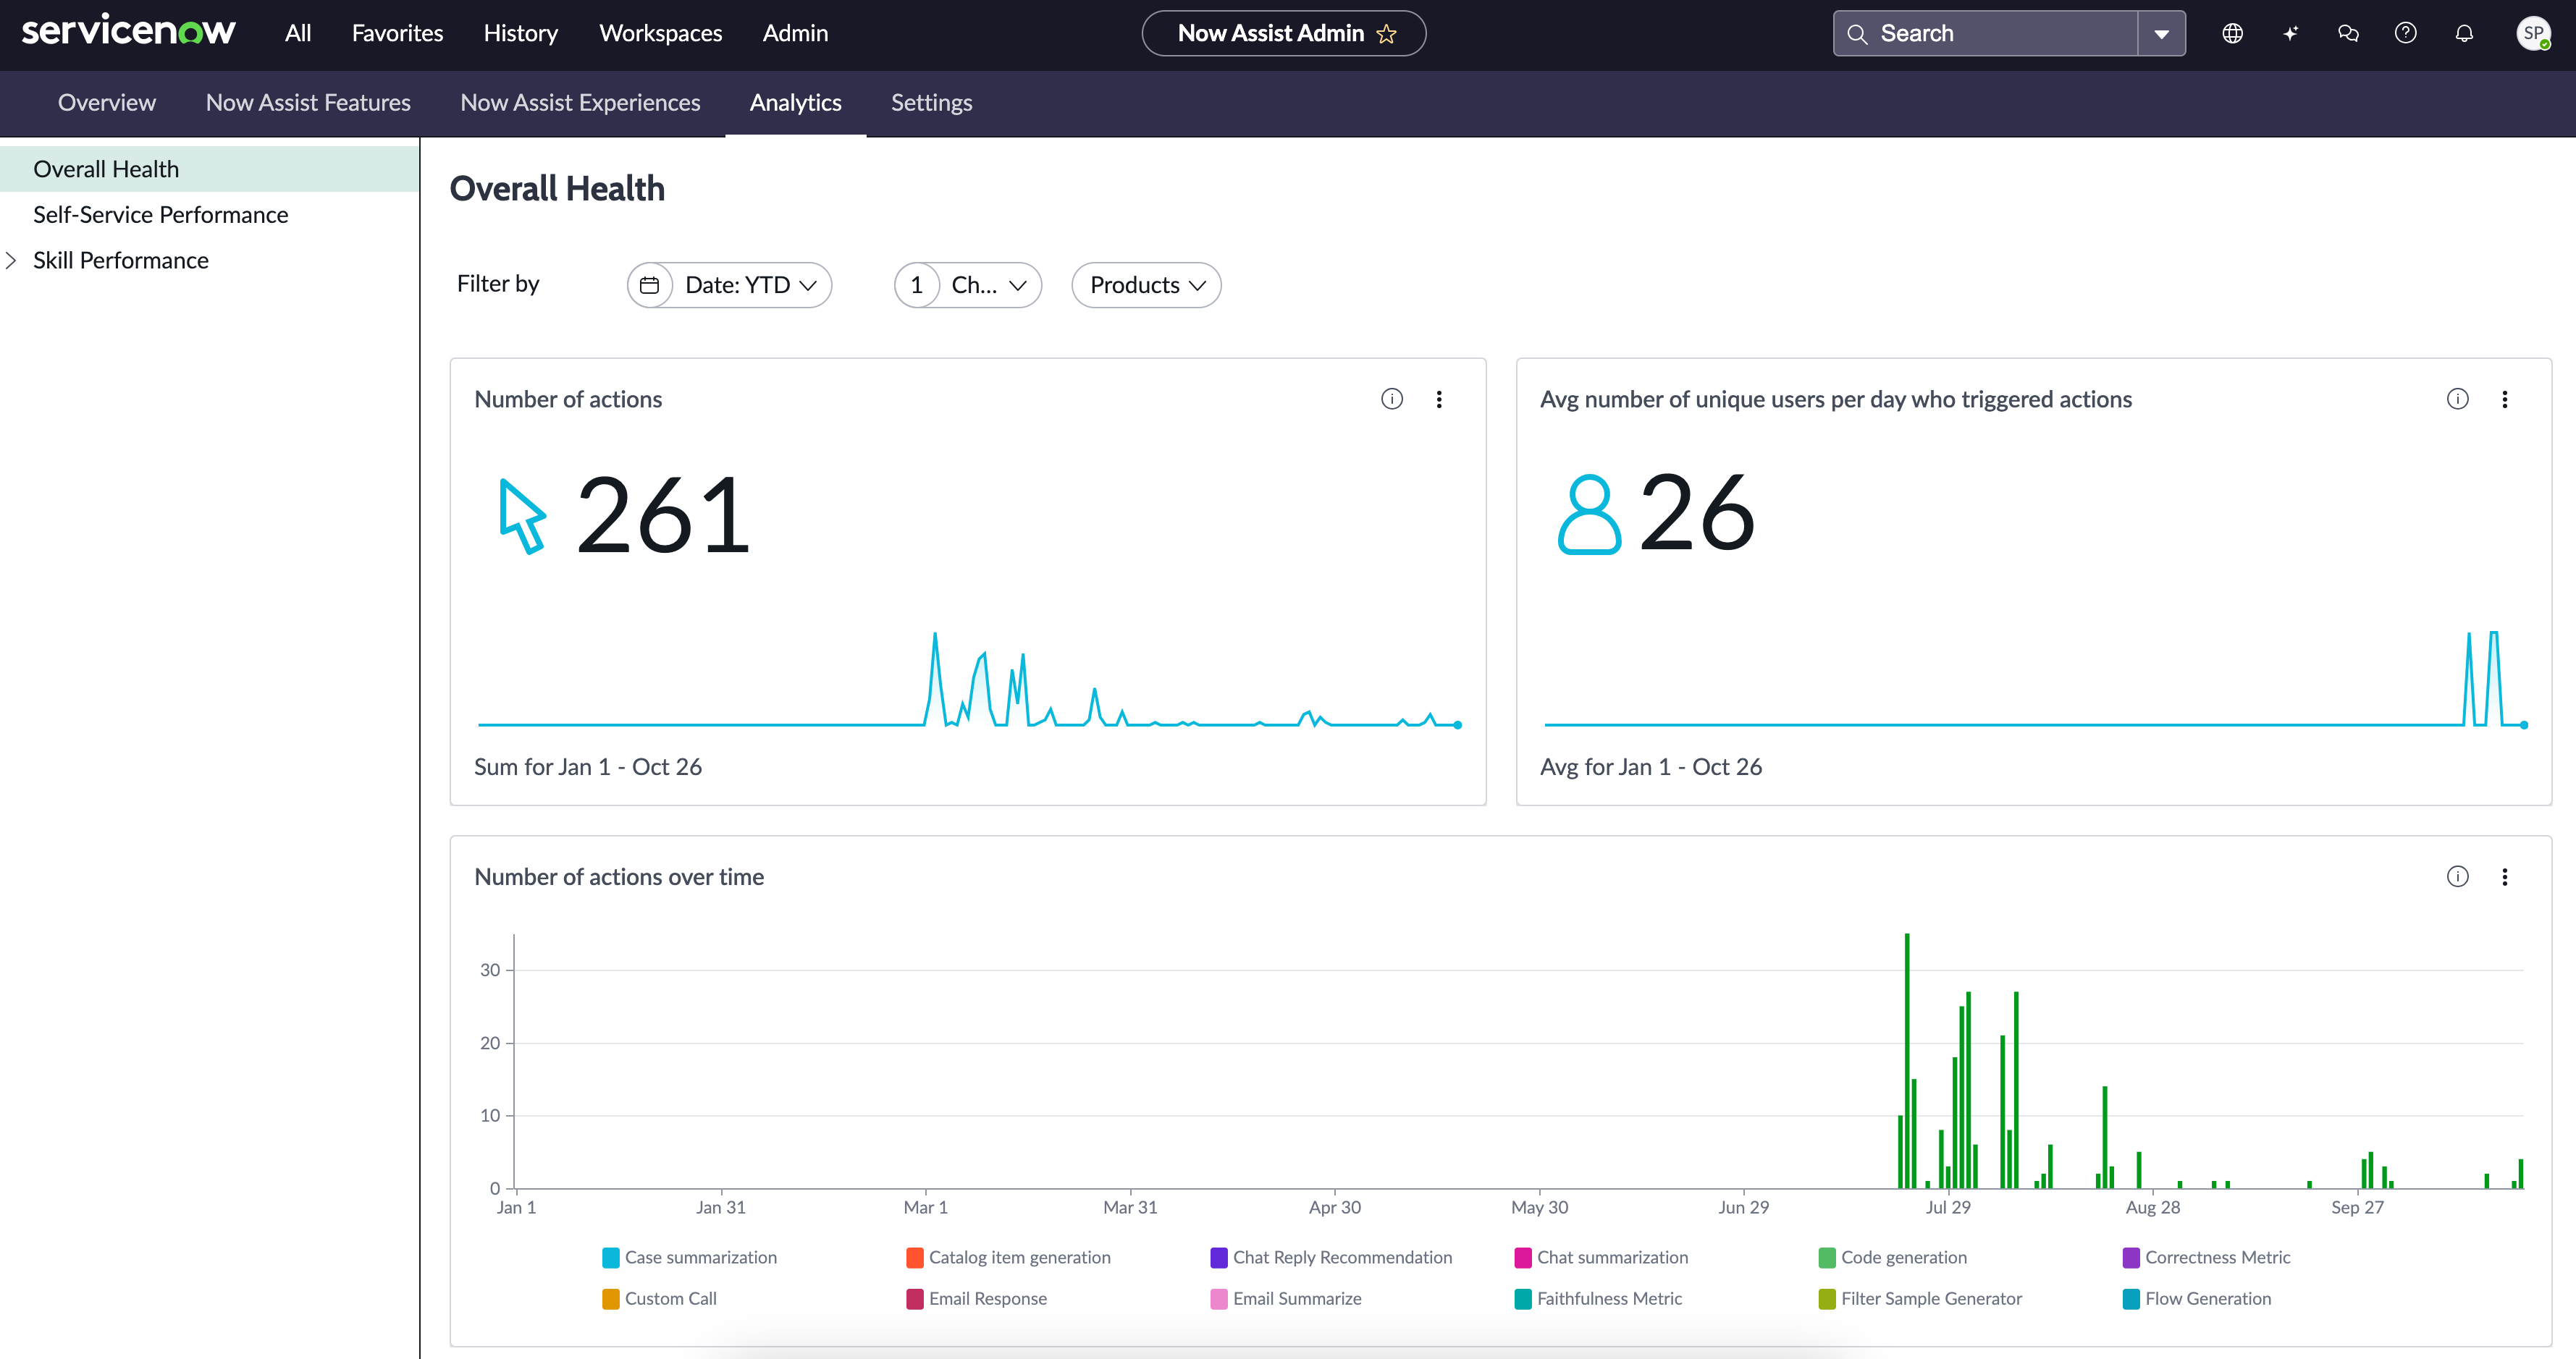The height and width of the screenshot is (1359, 2576).
Task: Open more options for actions over time chart
Action: (2505, 876)
